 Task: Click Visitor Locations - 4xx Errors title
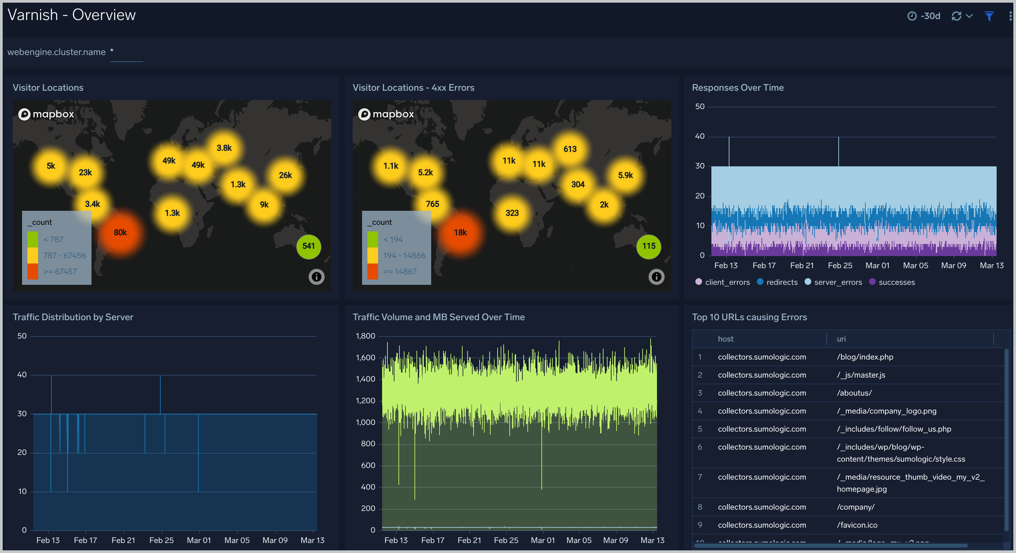pos(413,88)
